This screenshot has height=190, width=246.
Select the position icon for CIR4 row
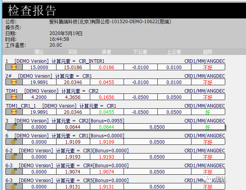pos(14,172)
